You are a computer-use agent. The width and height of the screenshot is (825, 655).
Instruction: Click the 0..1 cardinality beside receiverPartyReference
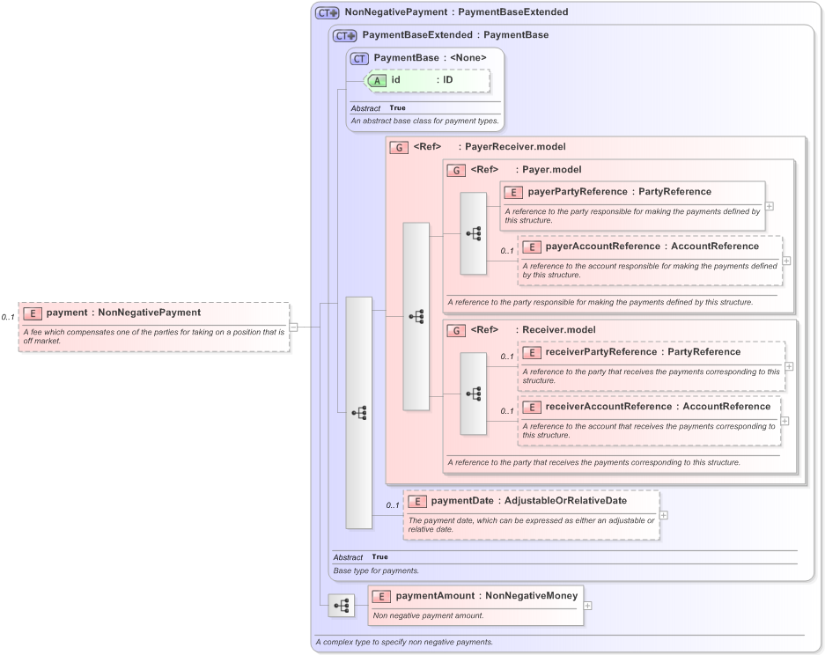(x=507, y=357)
